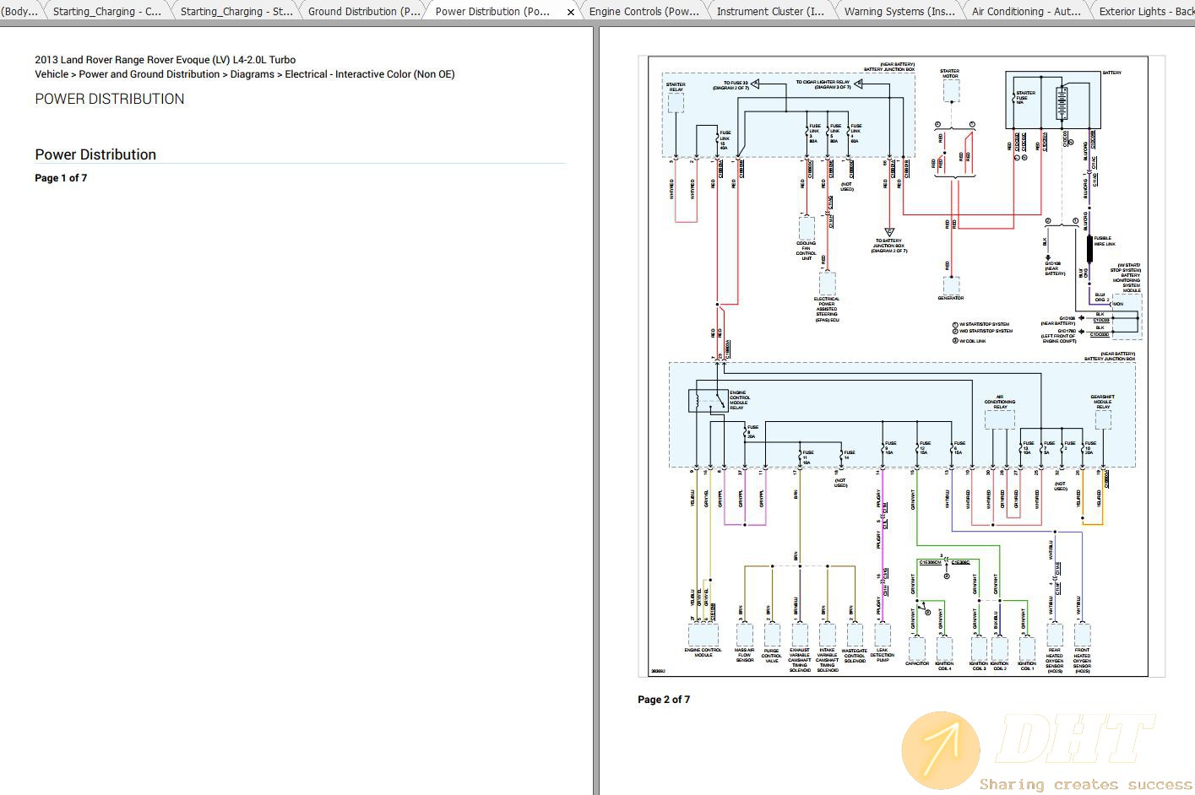1195x795 pixels.
Task: Open the Air Conditioning - Aut... tab
Action: click(x=1026, y=12)
